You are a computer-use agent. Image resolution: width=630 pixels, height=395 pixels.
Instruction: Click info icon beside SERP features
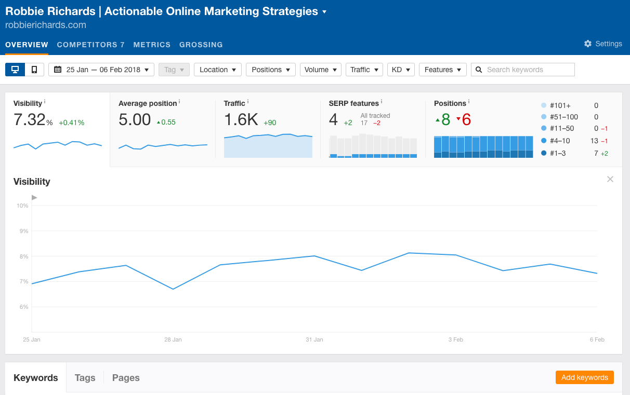[x=382, y=102]
